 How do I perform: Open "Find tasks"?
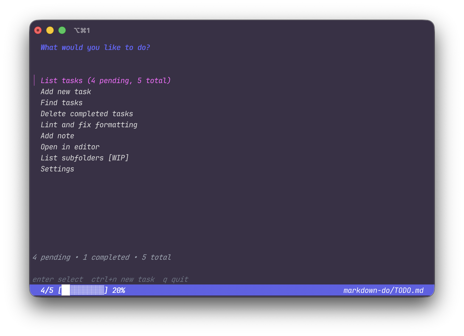pos(61,103)
